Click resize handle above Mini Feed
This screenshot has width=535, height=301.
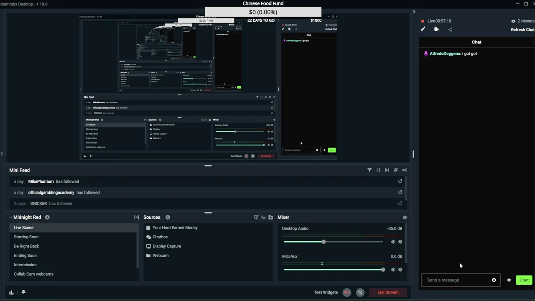pos(208,166)
